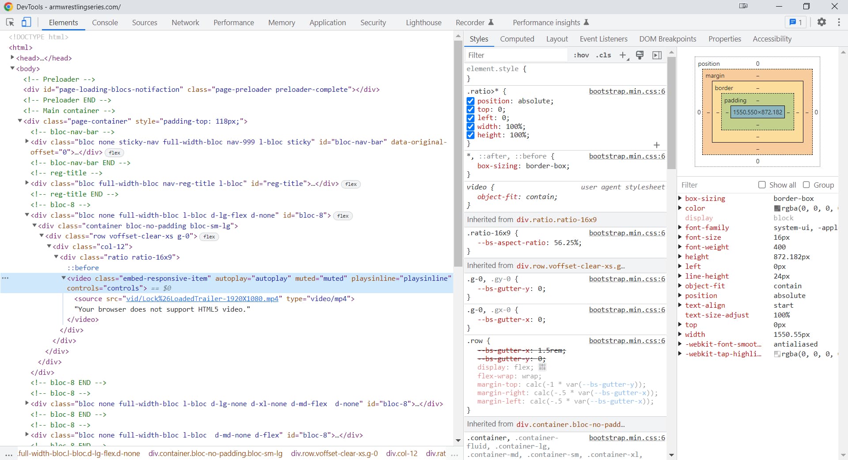Open the issues counter badge

pyautogui.click(x=795, y=22)
